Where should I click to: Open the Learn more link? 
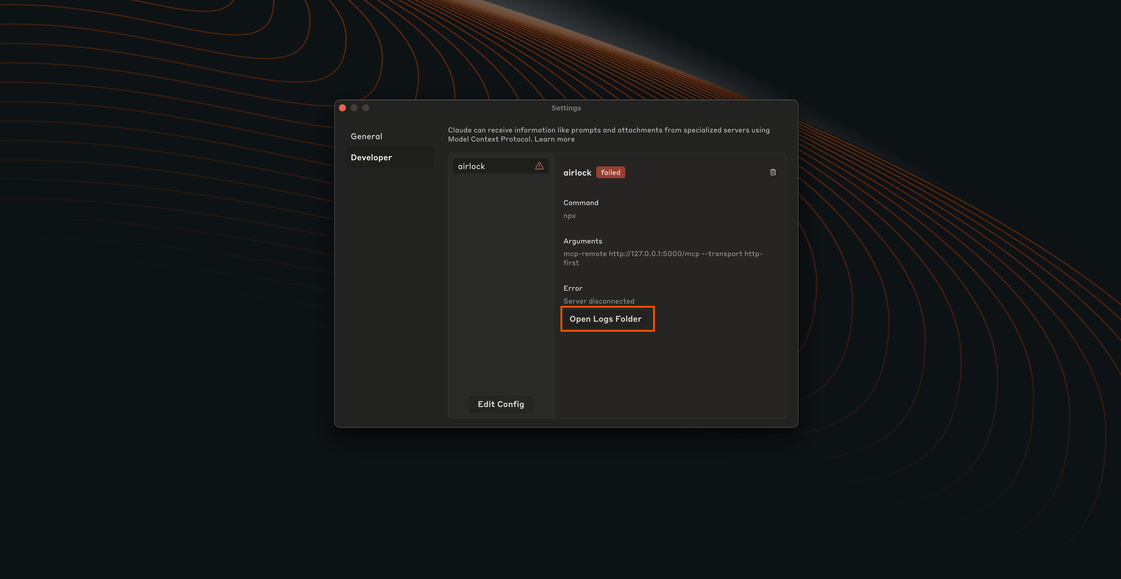point(554,139)
